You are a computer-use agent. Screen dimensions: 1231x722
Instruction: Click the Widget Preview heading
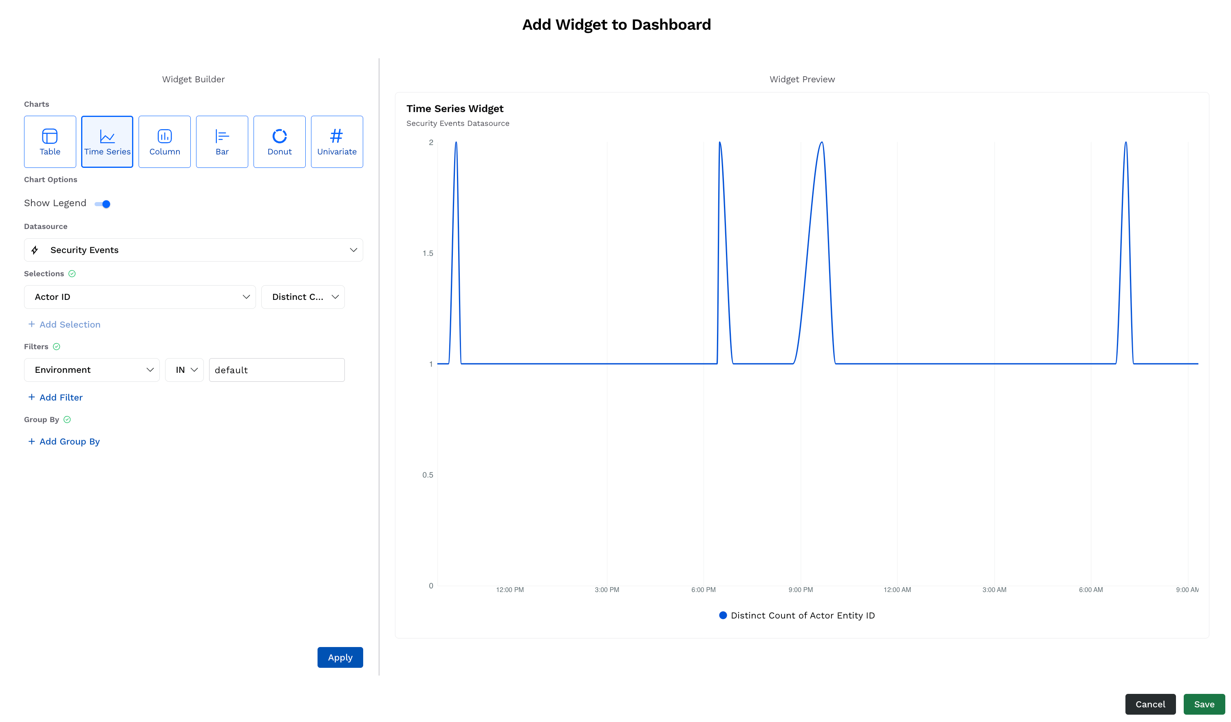[802, 79]
